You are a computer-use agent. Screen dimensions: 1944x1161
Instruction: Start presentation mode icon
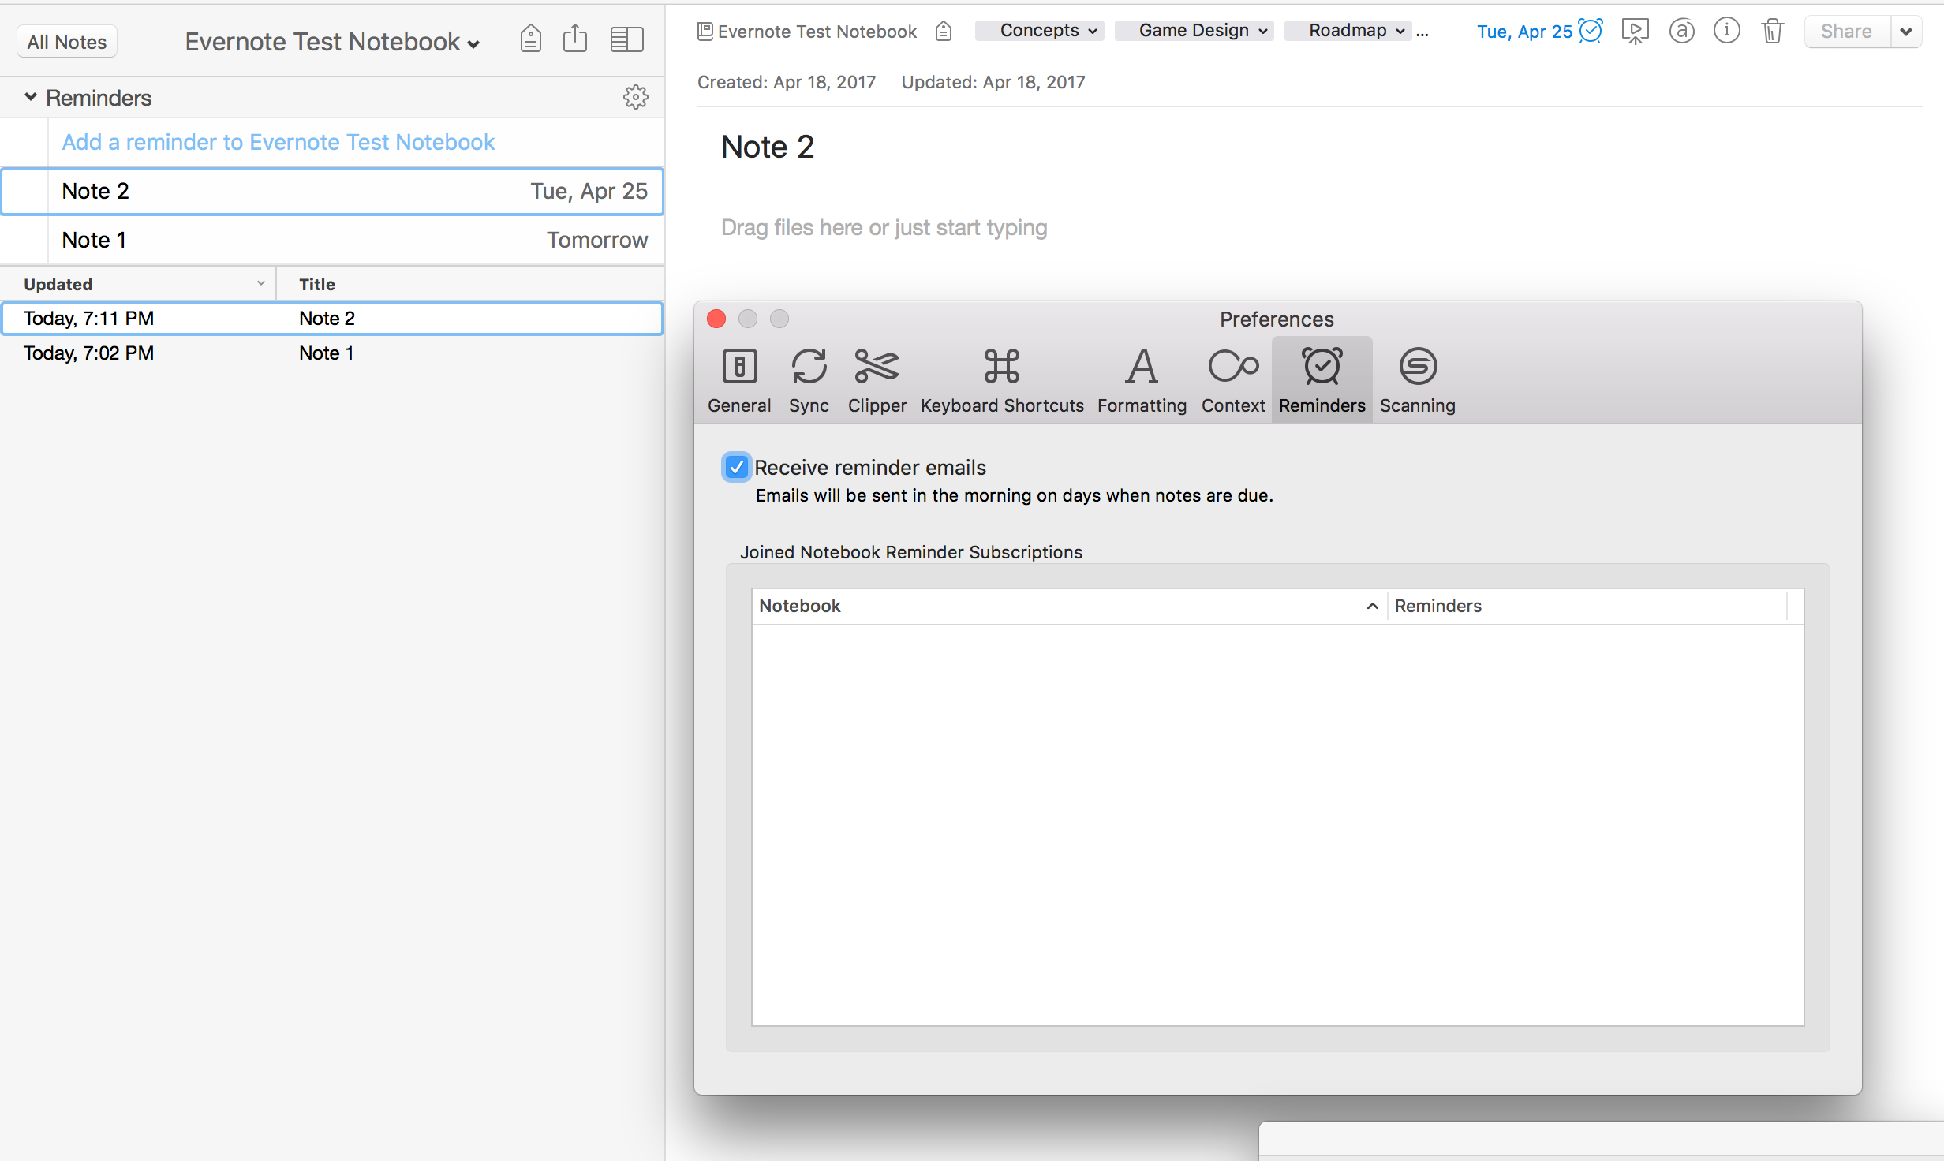[1635, 32]
